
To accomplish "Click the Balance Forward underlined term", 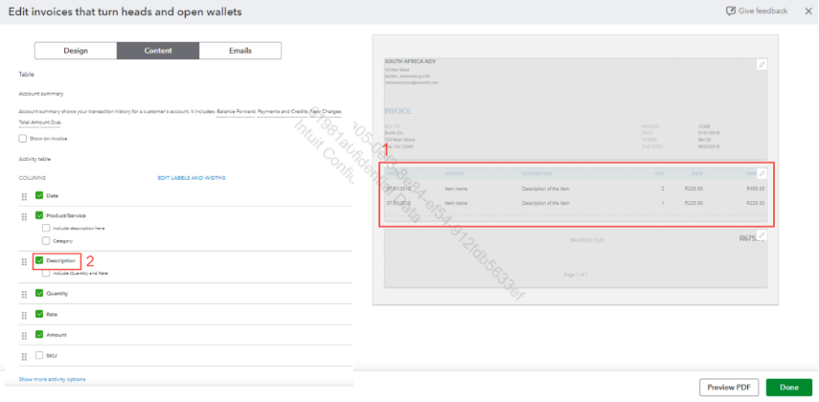I will pyautogui.click(x=236, y=112).
